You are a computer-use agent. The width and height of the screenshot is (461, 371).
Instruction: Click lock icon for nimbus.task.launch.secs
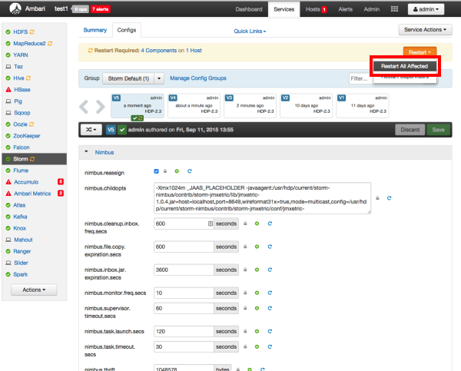coord(245,331)
